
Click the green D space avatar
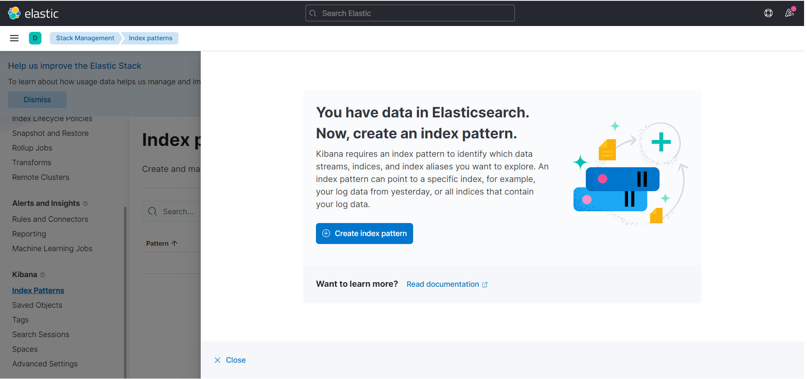(35, 38)
